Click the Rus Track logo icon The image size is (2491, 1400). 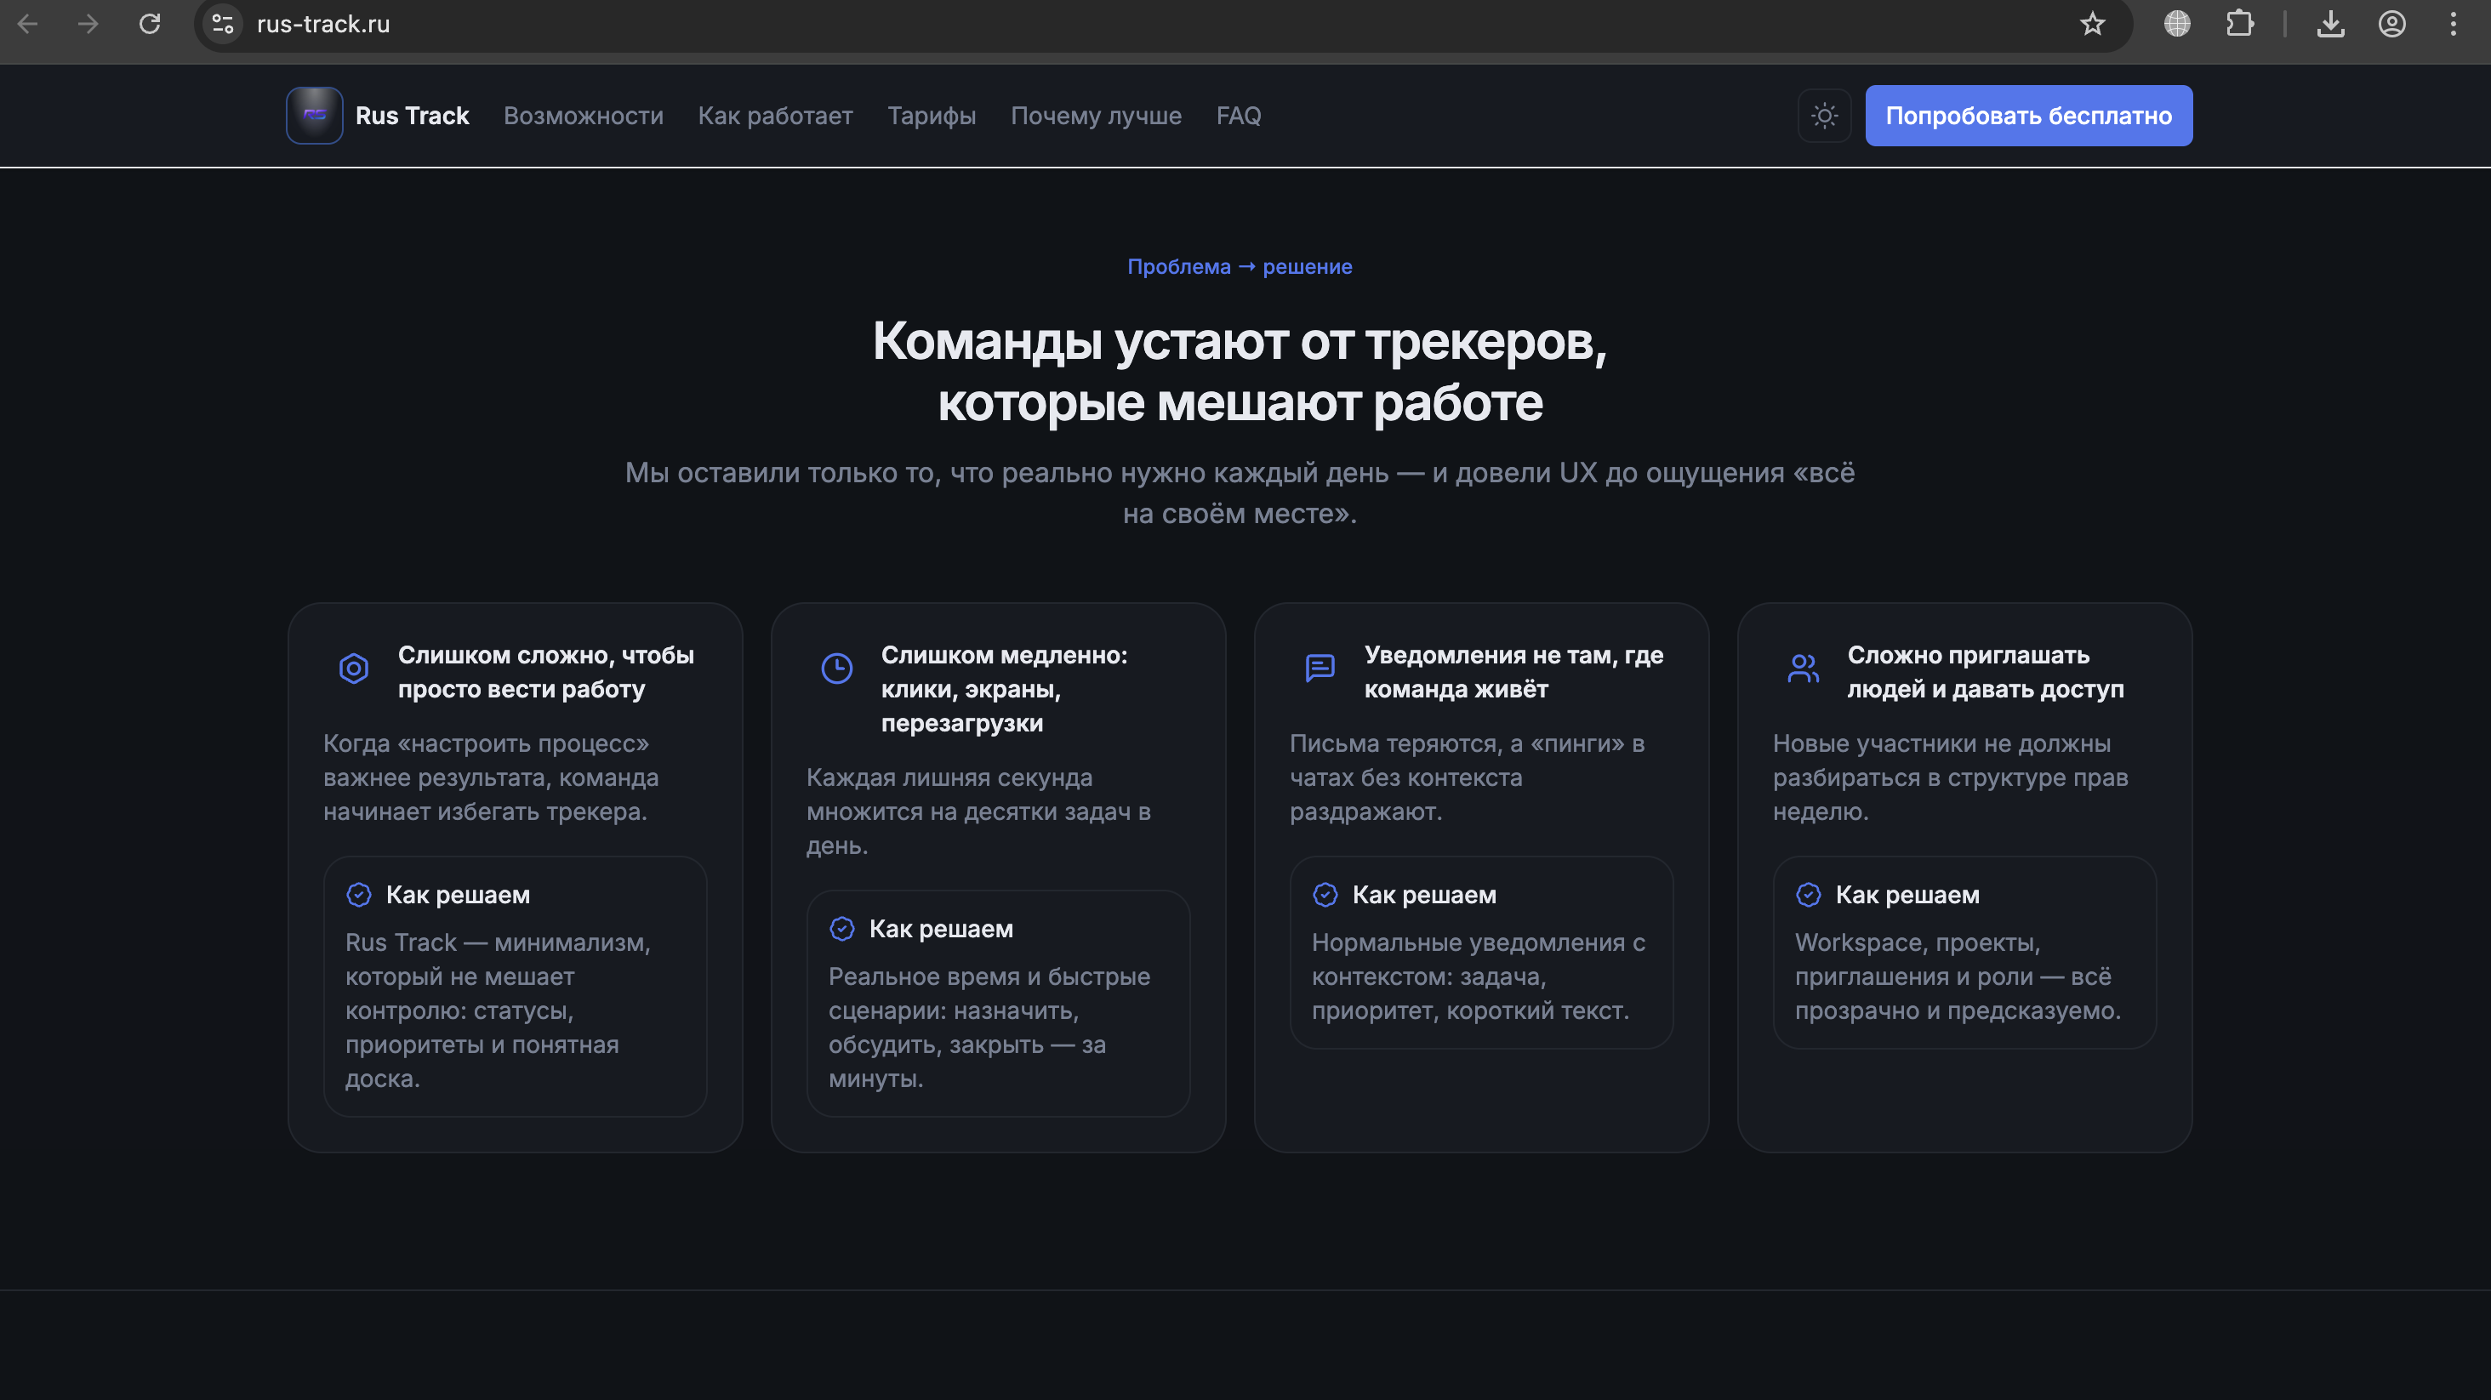tap(314, 116)
